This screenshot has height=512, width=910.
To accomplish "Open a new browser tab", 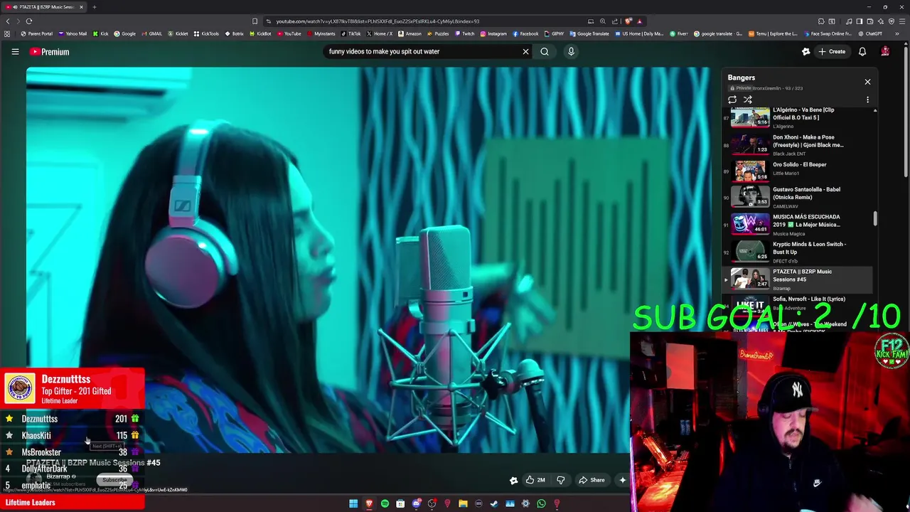I will (x=94, y=7).
